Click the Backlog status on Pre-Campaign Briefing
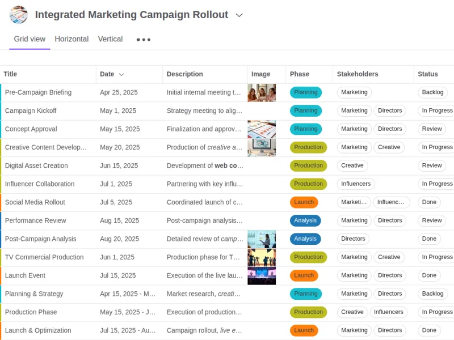Screen dimensions: 454x340 pos(432,92)
